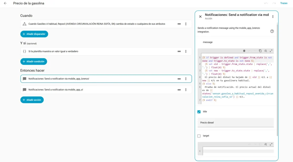Open the three-dot menu of mobile_app_el action

coord(186,90)
